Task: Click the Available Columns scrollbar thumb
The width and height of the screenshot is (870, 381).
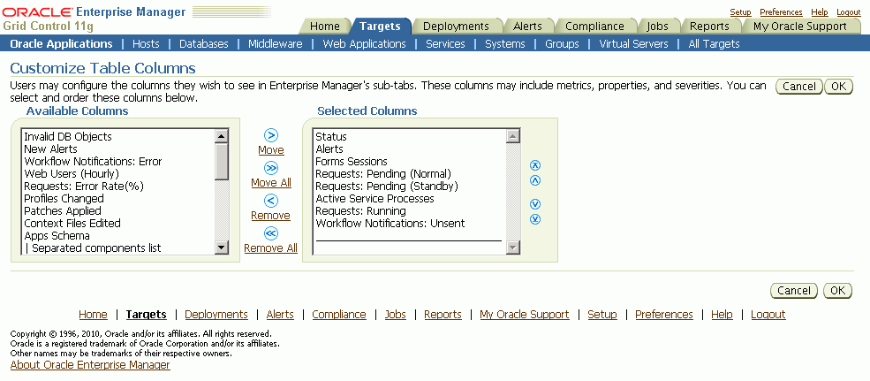Action: pyautogui.click(x=222, y=162)
